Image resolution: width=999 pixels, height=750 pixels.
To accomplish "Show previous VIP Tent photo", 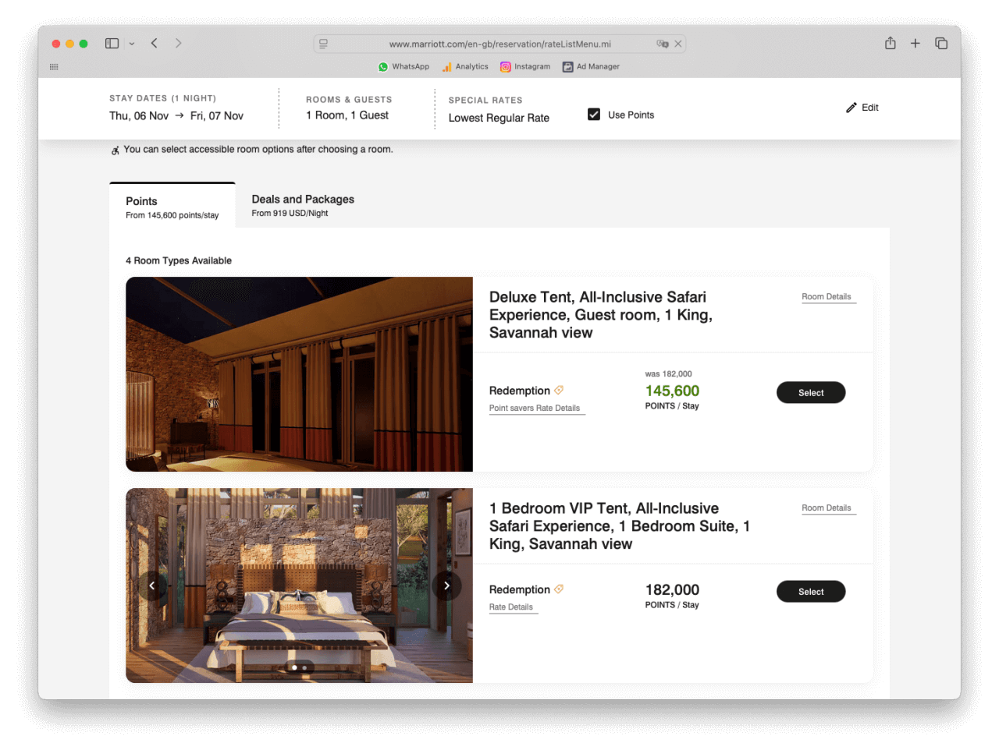I will coord(152,585).
